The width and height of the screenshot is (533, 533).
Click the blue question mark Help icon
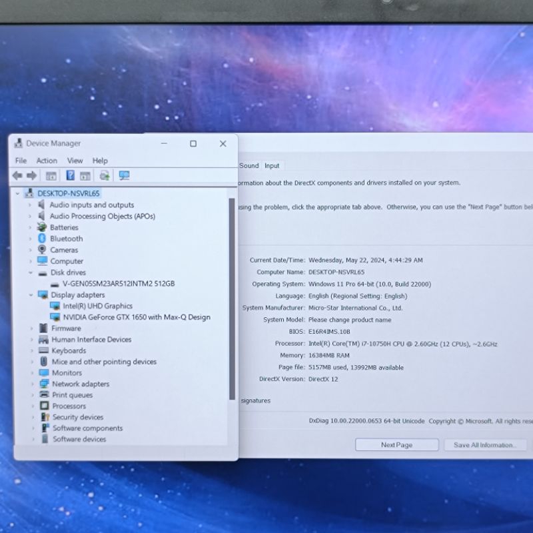click(70, 176)
